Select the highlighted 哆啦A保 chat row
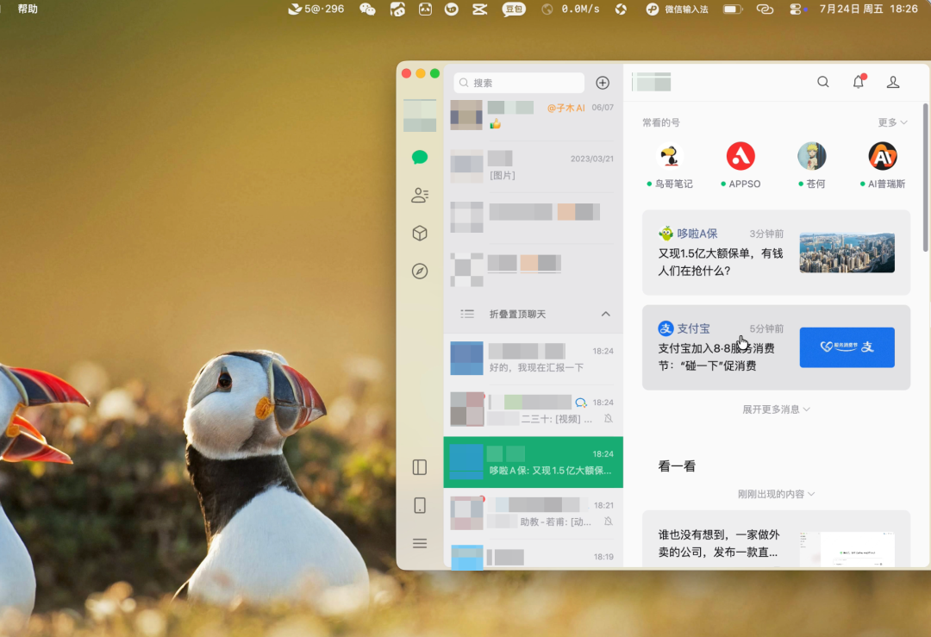931x637 pixels. pos(534,462)
